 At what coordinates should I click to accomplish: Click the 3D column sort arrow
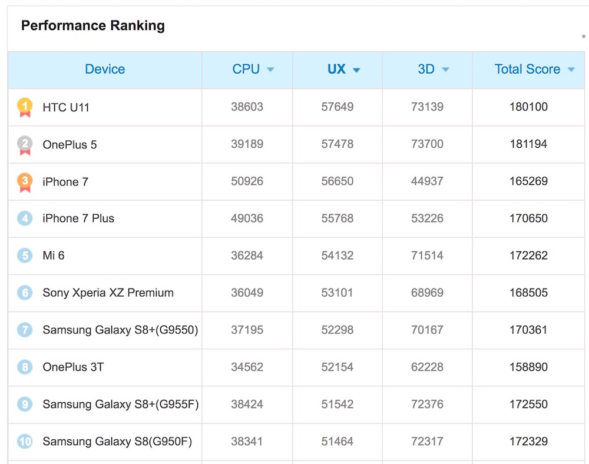point(445,70)
